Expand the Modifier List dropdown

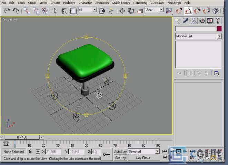pos(219,36)
